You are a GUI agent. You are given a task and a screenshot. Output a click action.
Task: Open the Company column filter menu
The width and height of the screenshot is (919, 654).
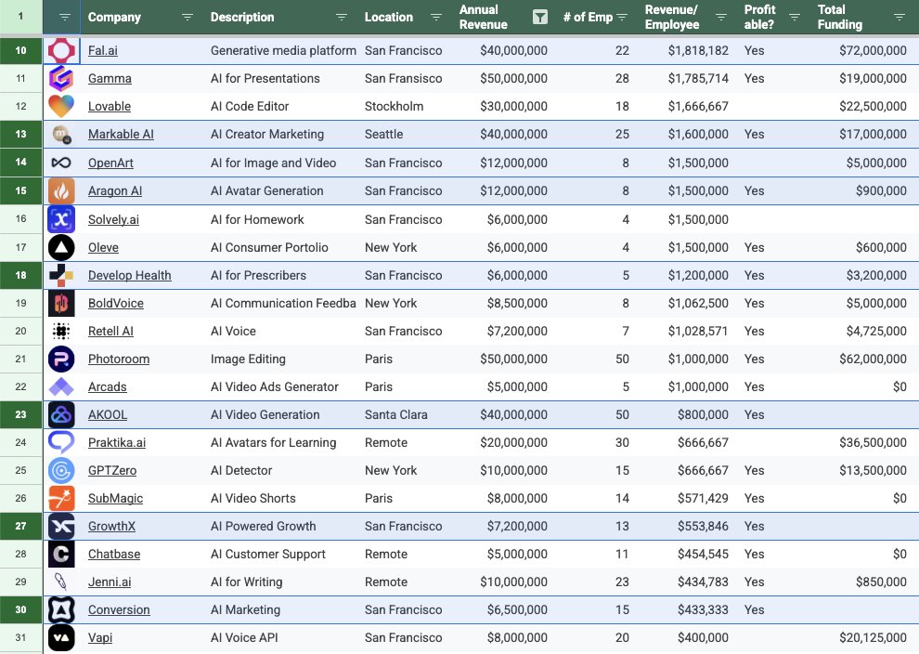click(187, 17)
